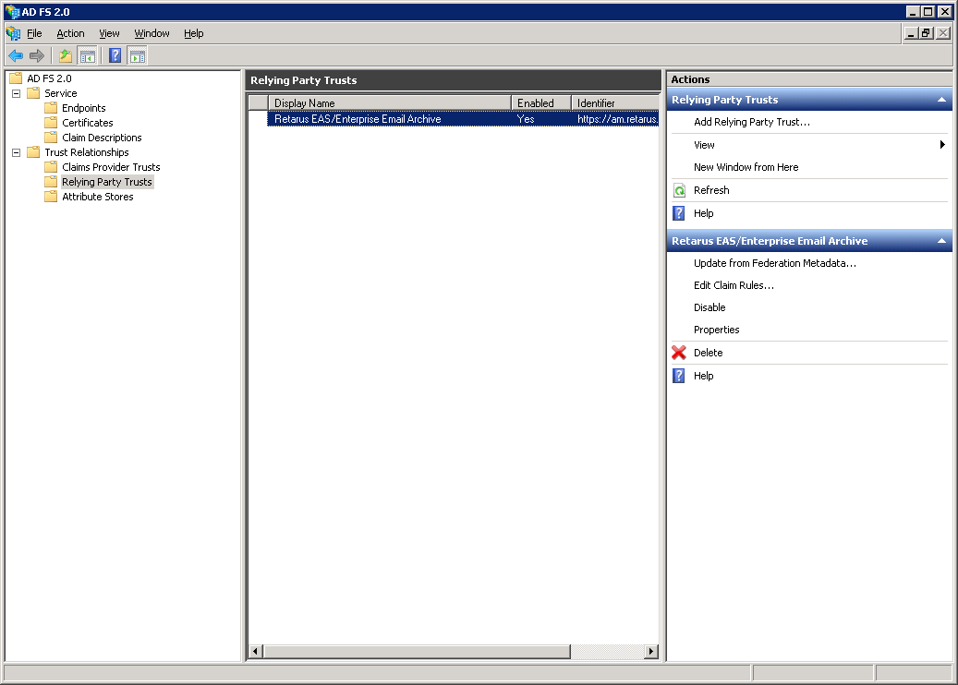This screenshot has height=685, width=958.
Task: Toggle the Show/Hide Console Tree toolbar icon
Action: click(87, 56)
